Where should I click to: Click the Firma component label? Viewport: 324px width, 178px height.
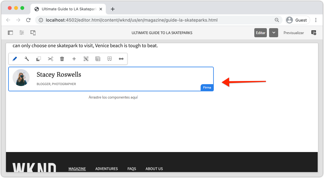[207, 88]
